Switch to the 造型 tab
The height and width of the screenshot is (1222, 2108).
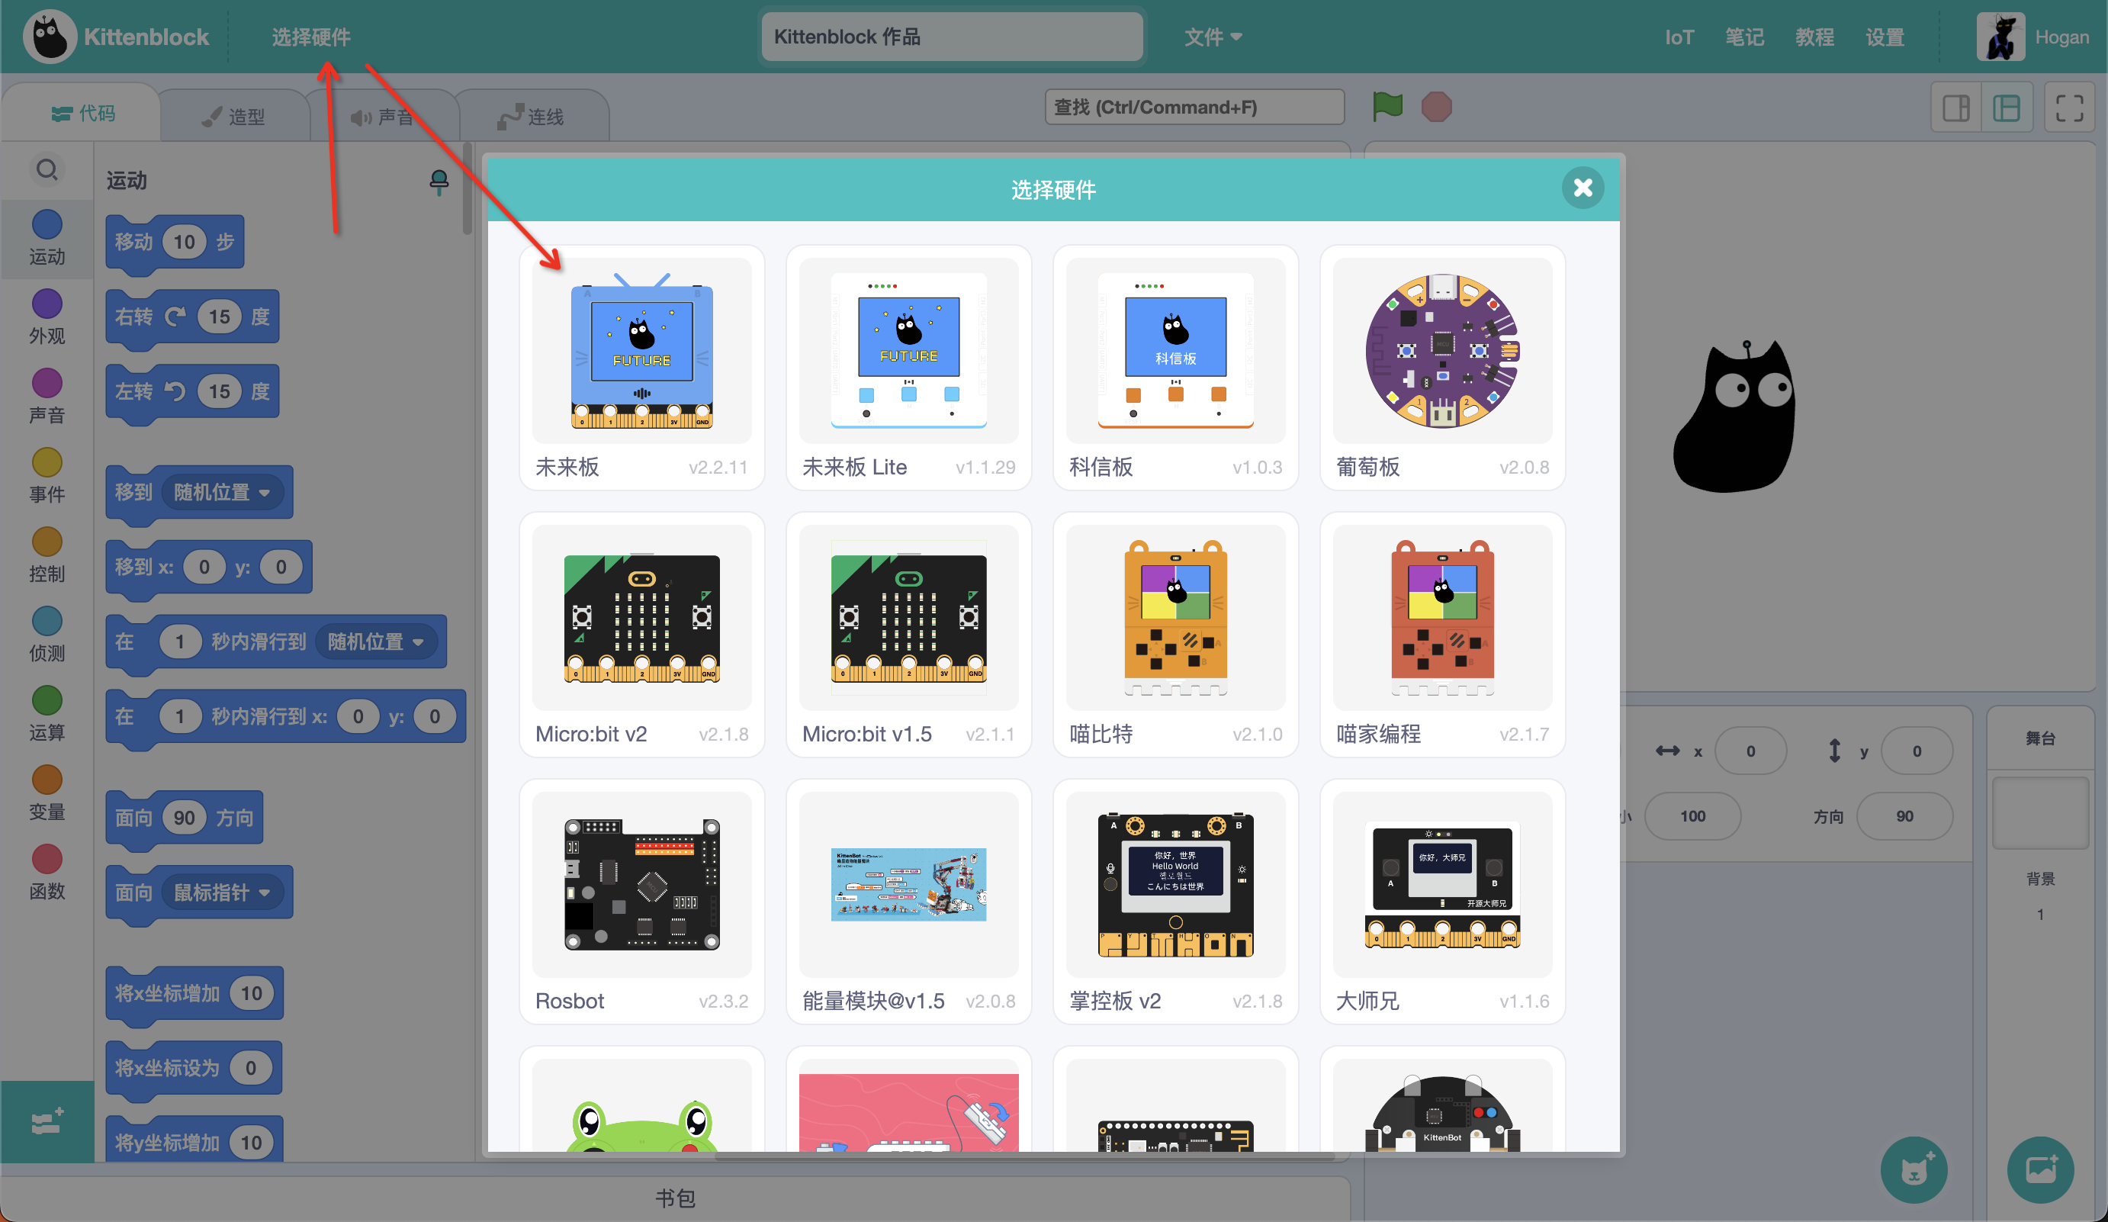[x=233, y=116]
